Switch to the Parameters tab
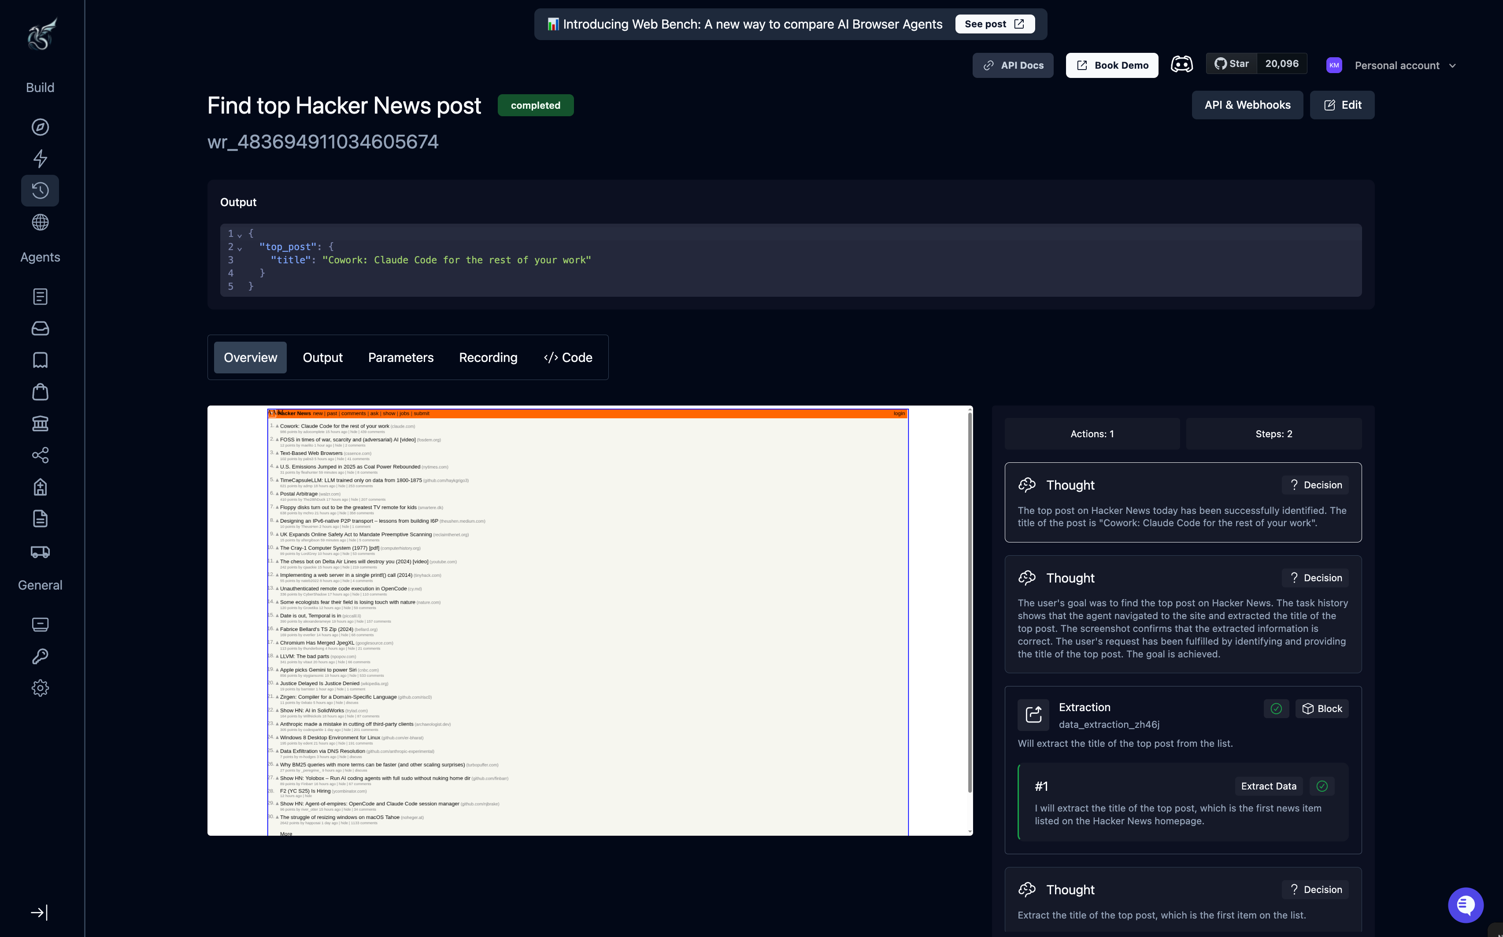1503x937 pixels. 400,358
